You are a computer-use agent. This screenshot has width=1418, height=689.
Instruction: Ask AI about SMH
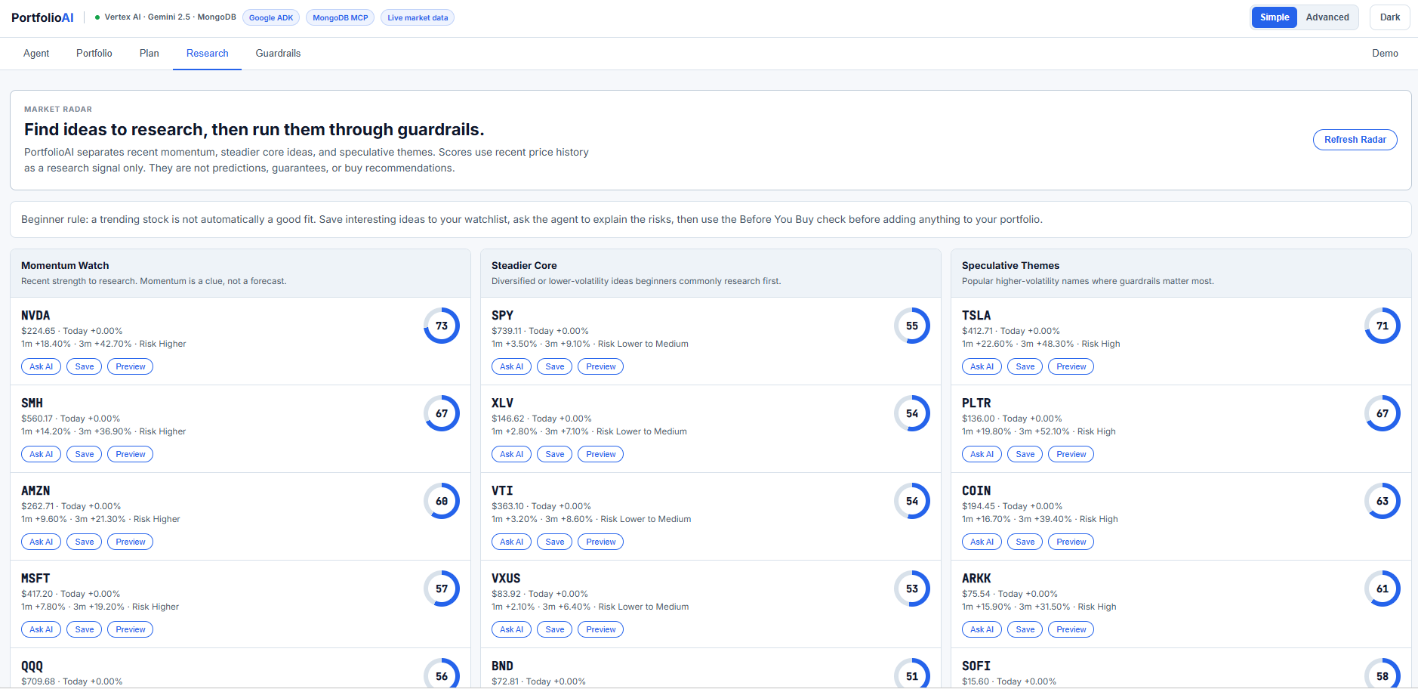click(x=42, y=454)
